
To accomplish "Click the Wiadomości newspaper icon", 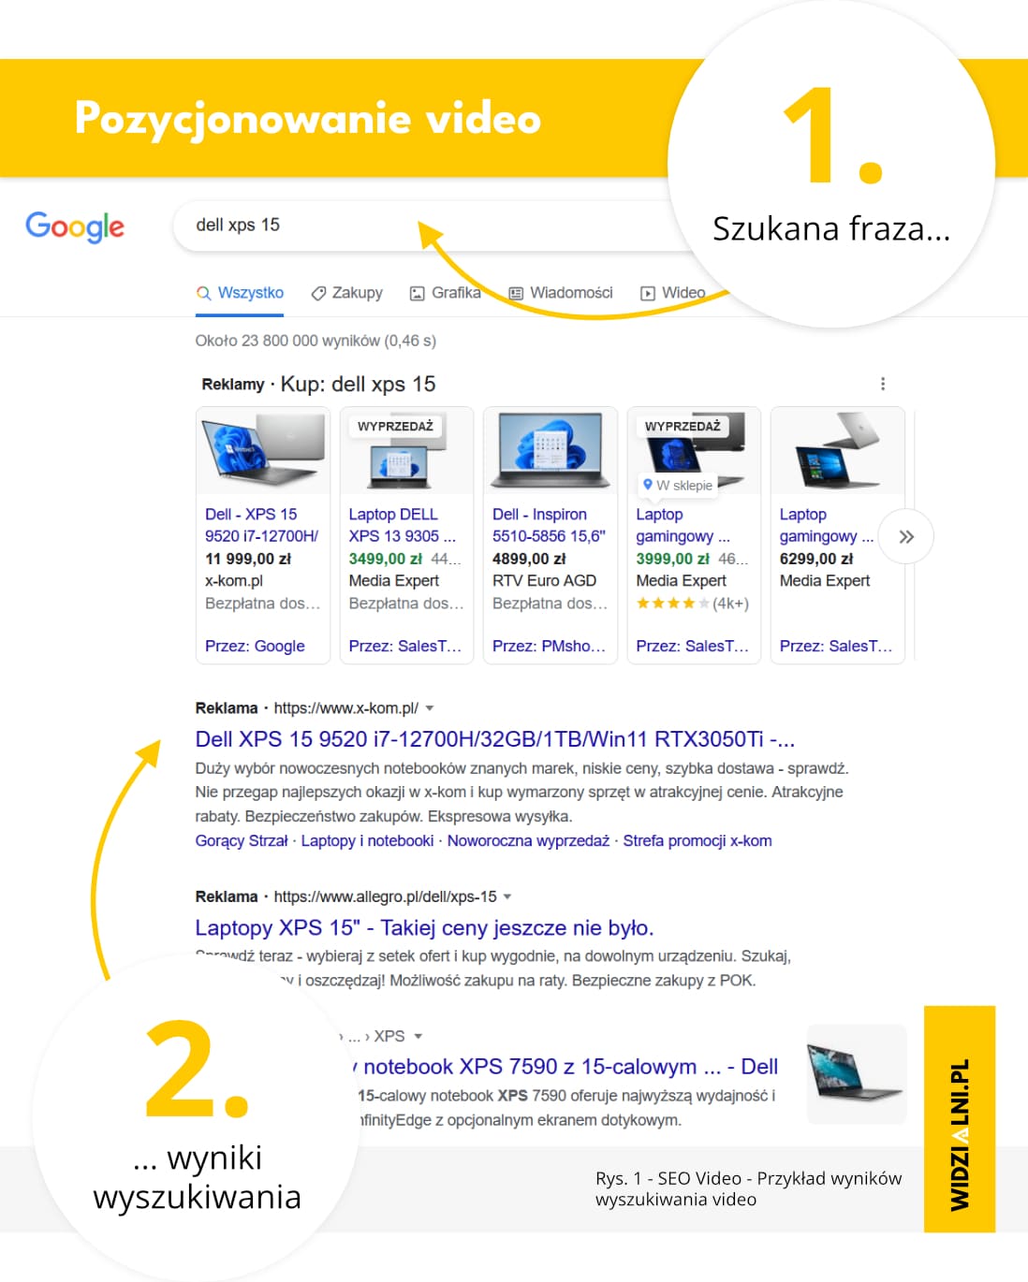I will [516, 293].
